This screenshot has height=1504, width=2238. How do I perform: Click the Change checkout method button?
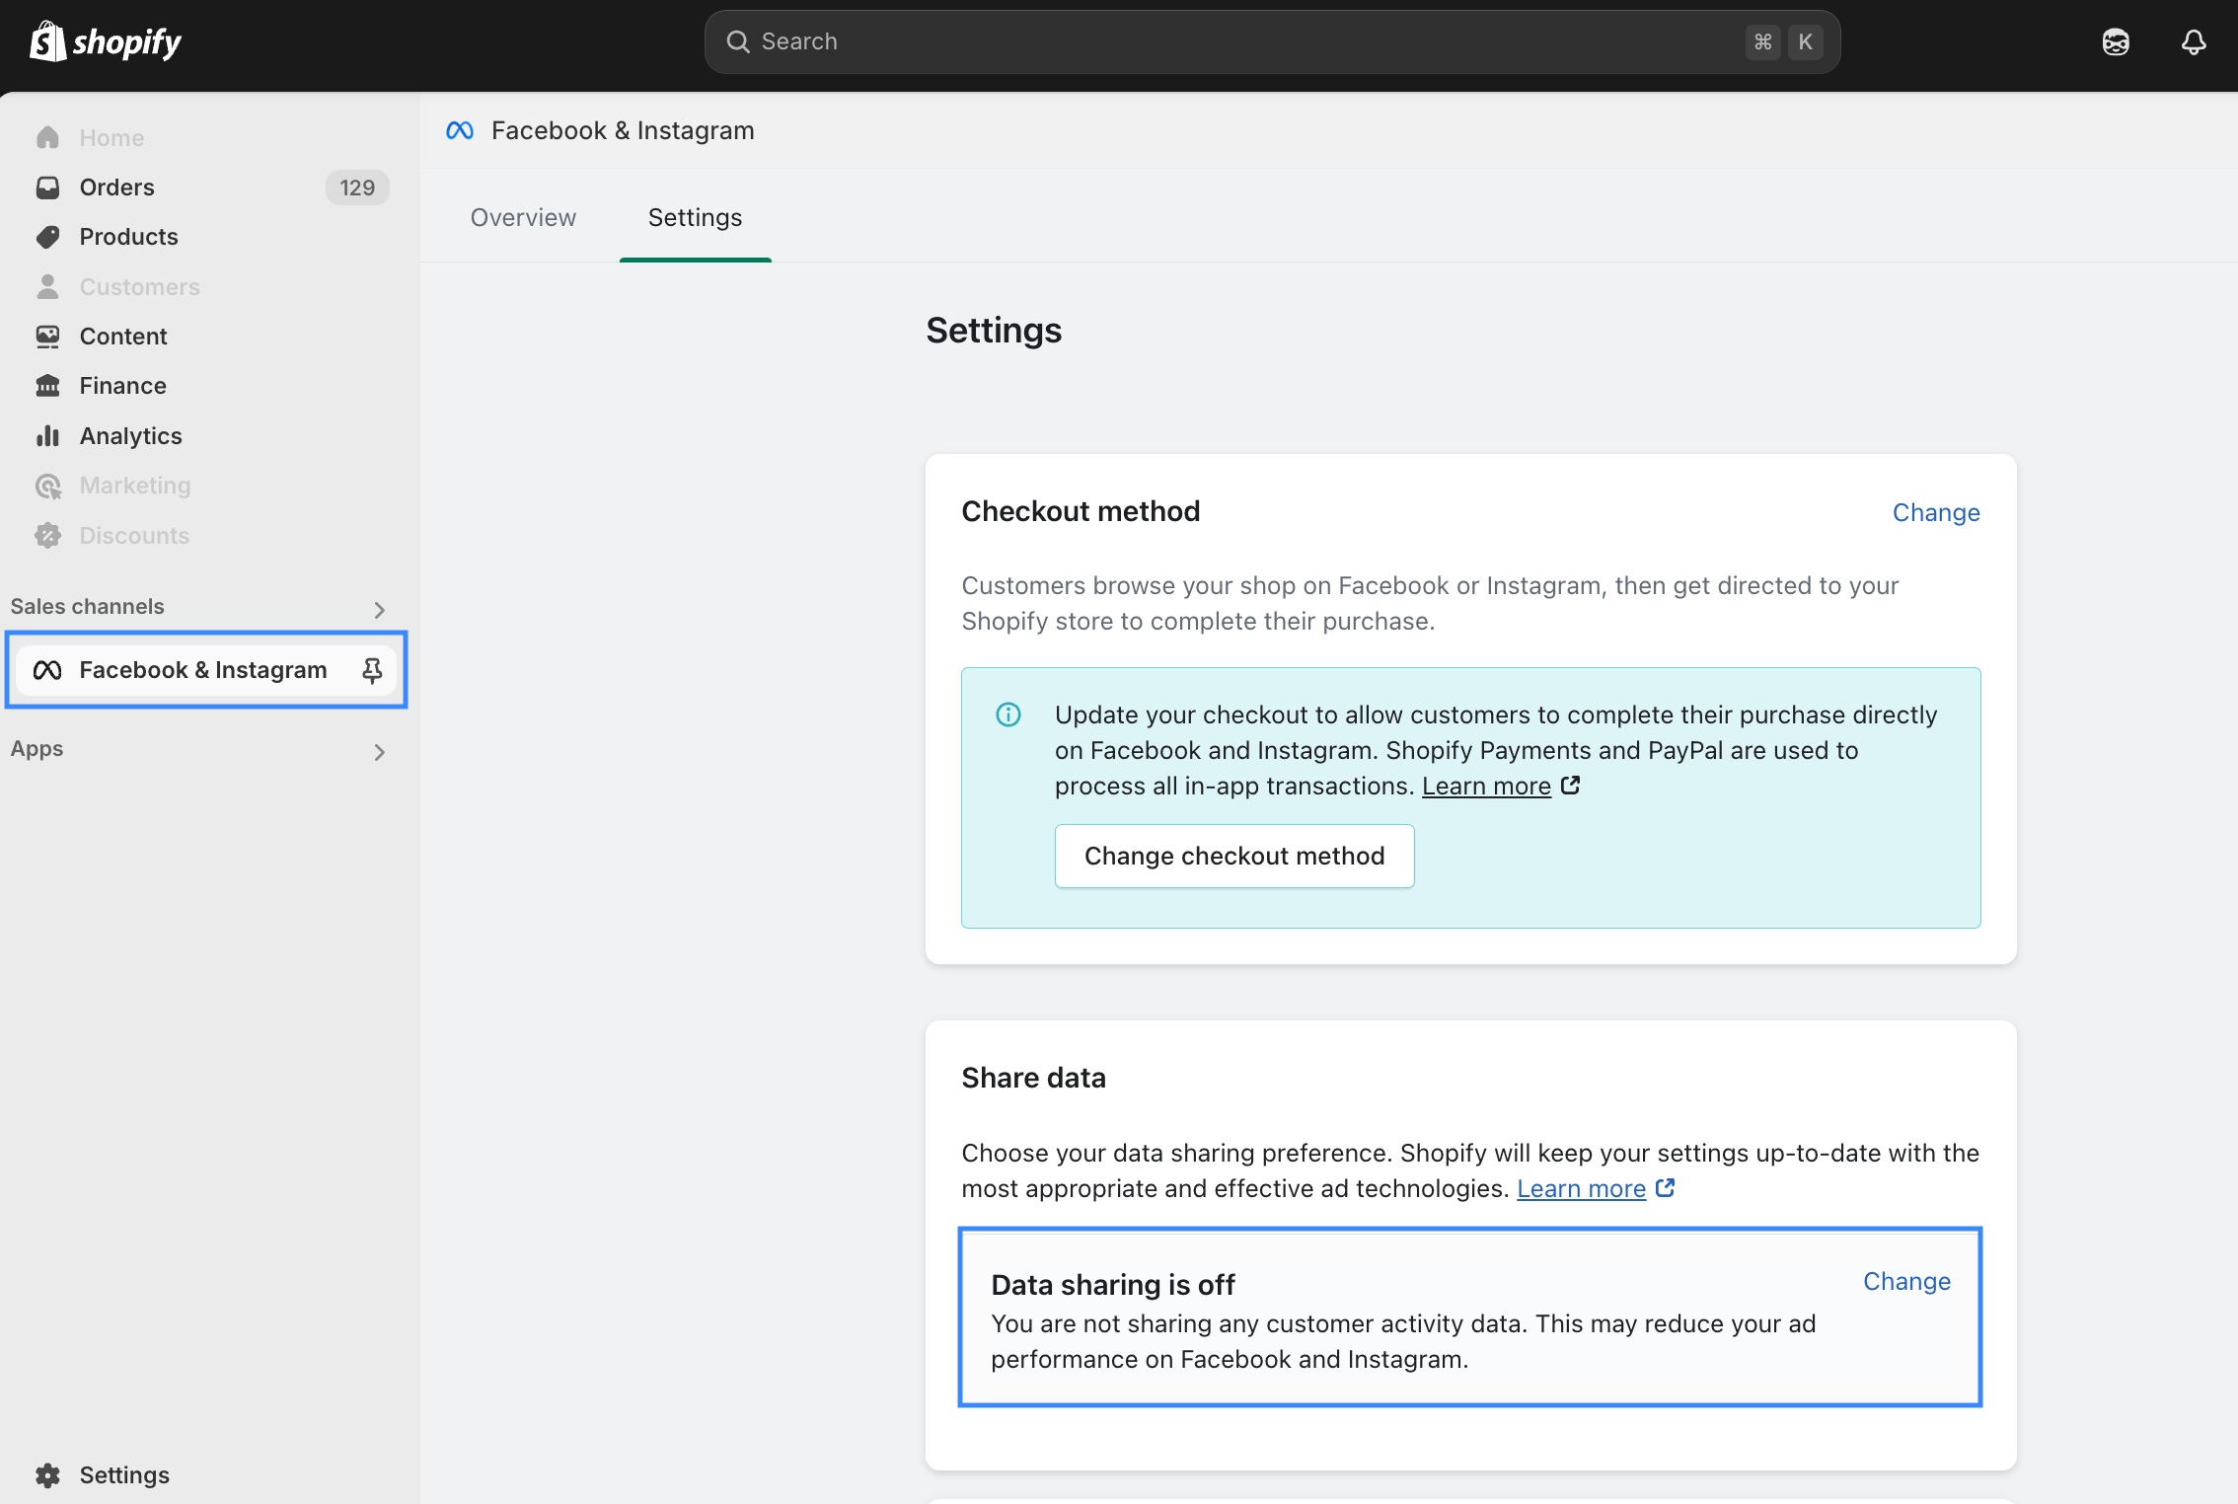point(1233,856)
